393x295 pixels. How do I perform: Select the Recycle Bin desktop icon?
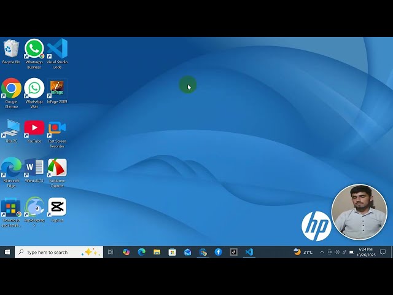(11, 52)
